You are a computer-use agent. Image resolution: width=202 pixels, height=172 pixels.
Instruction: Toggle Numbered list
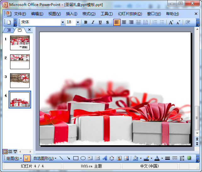click(x=155, y=22)
